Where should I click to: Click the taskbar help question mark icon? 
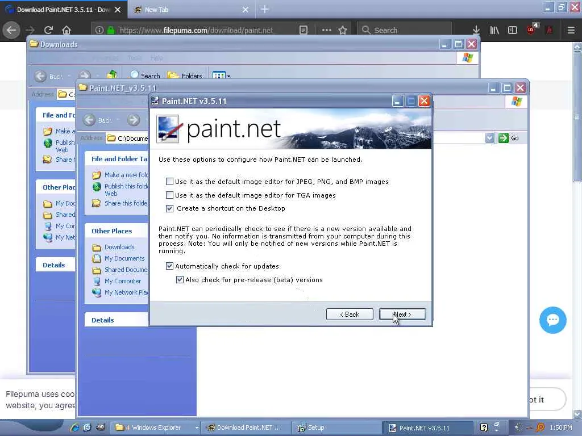[484, 427]
